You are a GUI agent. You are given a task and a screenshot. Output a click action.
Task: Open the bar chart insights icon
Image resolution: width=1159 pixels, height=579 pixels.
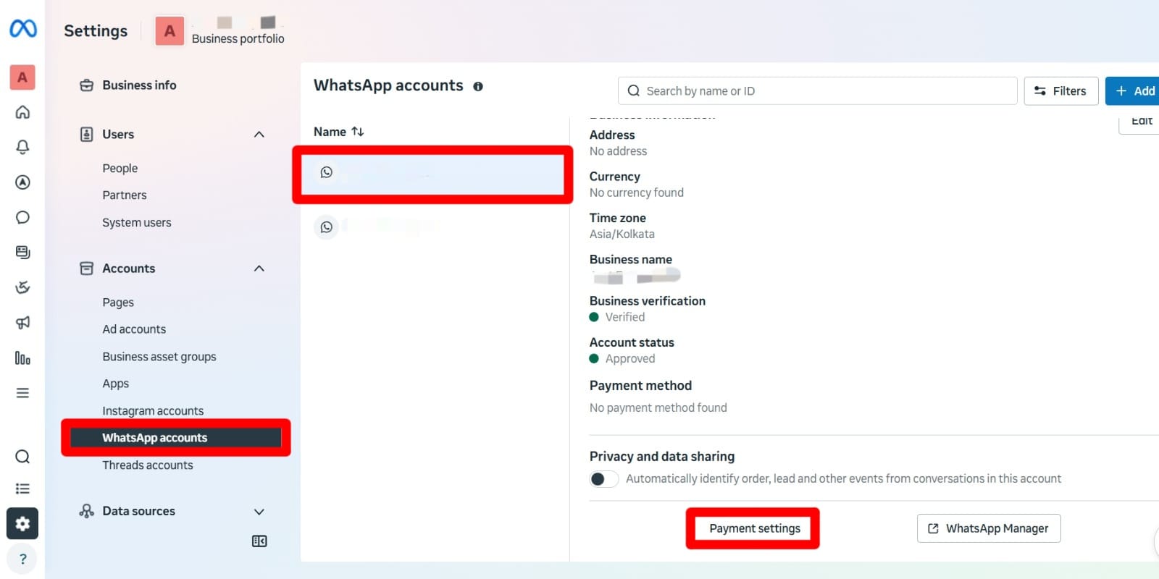[x=22, y=358]
